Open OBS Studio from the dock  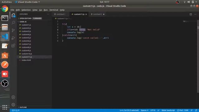(x=5, y=83)
